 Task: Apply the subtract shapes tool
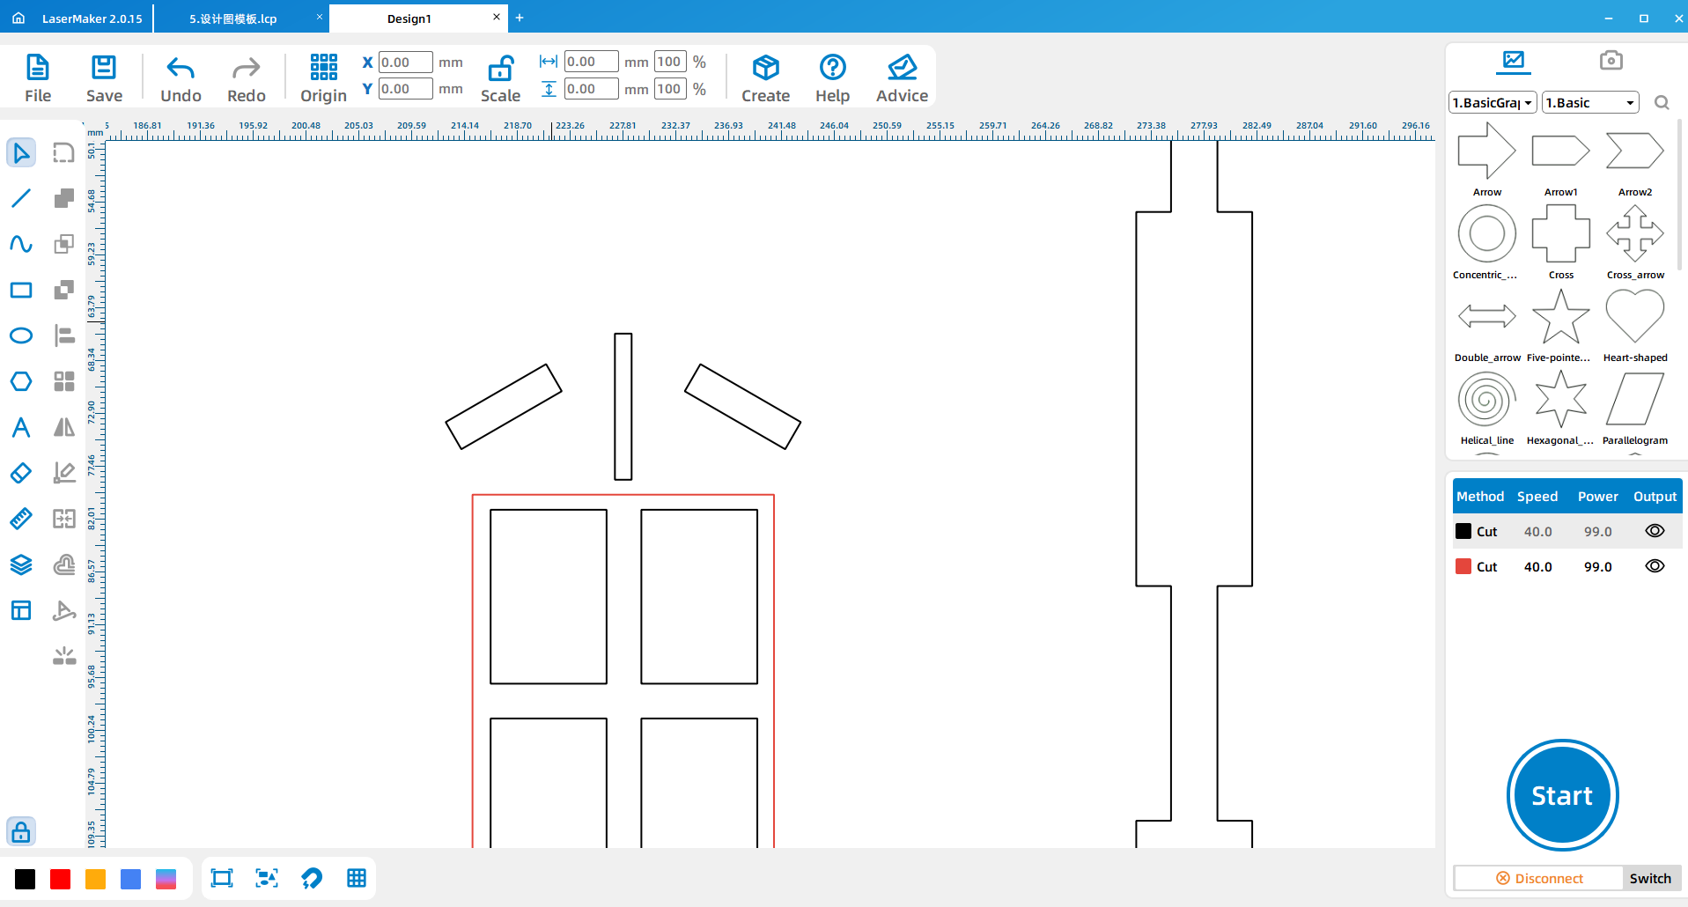tap(63, 290)
